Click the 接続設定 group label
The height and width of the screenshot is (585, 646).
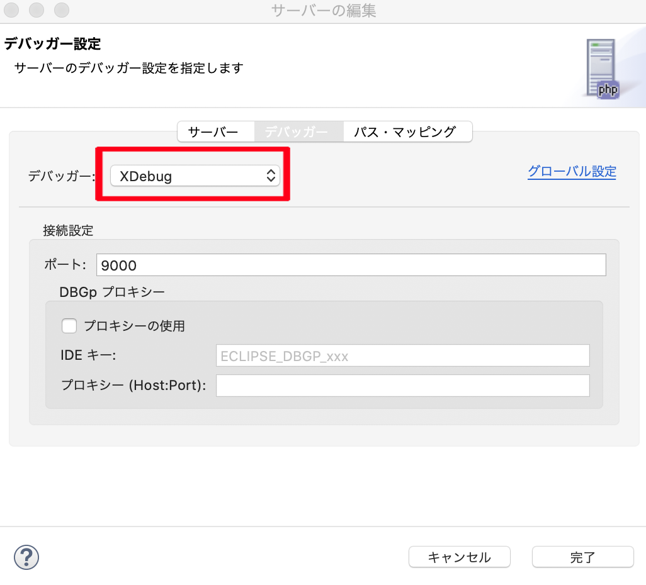click(x=68, y=230)
